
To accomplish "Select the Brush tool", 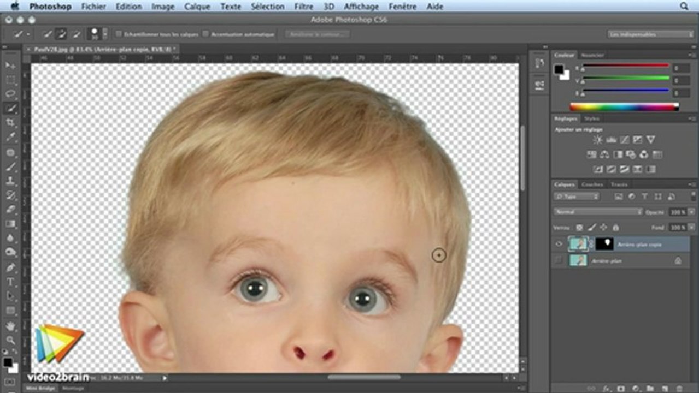I will (x=10, y=167).
